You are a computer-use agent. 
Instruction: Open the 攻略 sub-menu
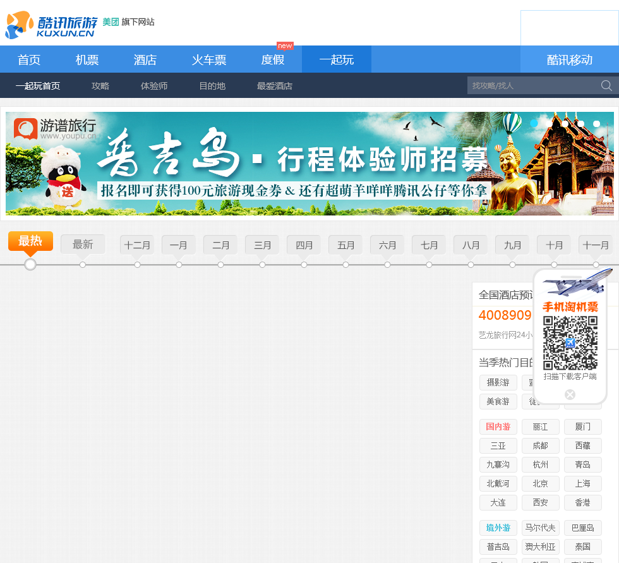point(100,86)
